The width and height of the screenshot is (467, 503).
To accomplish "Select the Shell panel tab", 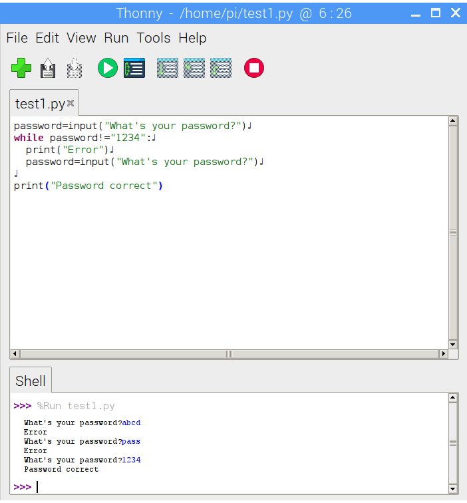I will coord(31,381).
